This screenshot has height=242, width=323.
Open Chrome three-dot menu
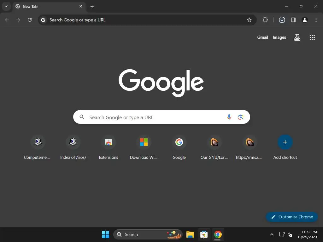316,20
